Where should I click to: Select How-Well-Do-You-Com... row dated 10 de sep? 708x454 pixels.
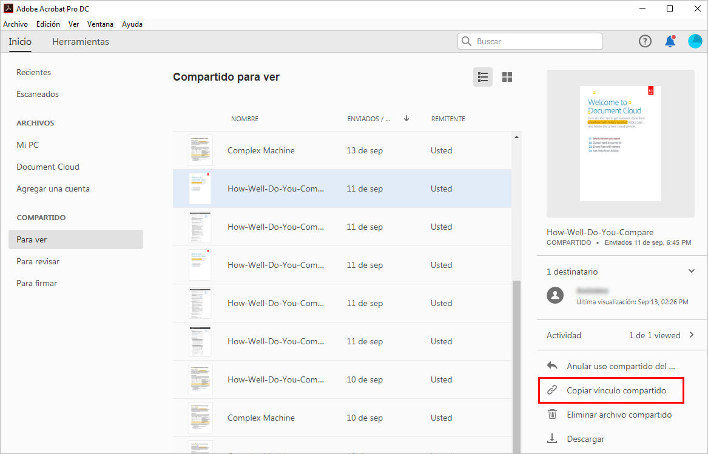point(342,379)
